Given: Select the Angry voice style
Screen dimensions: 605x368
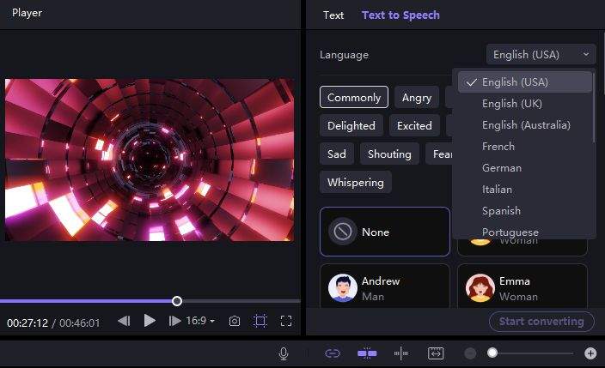Looking at the screenshot, I should pyautogui.click(x=417, y=97).
